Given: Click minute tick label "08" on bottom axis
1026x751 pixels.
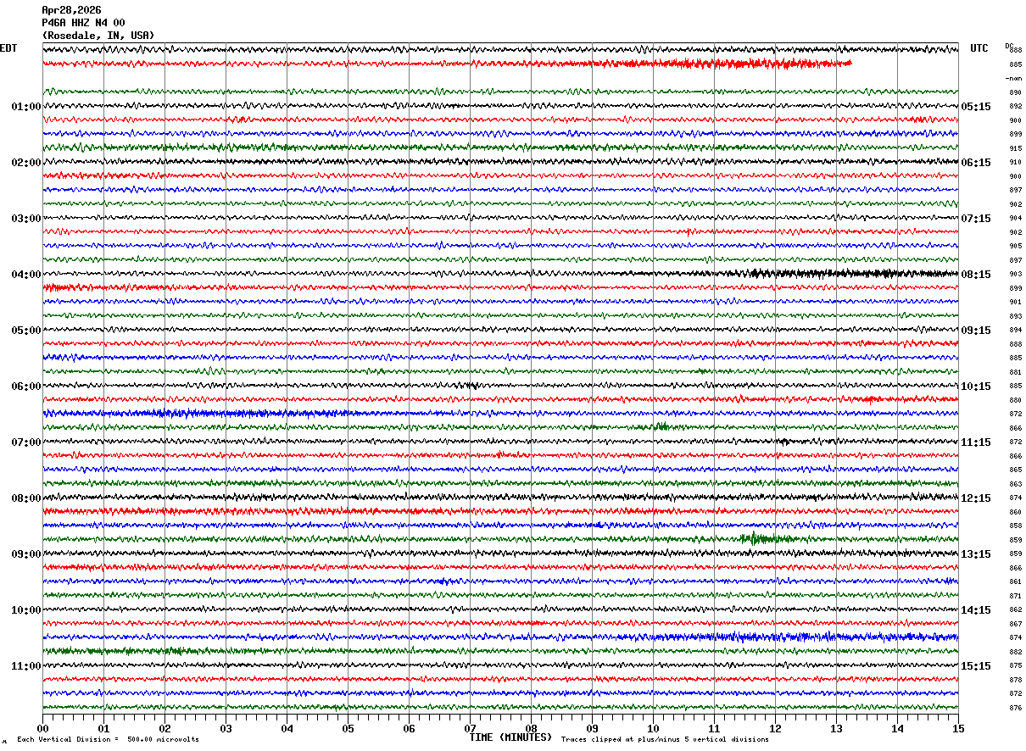Looking at the screenshot, I should pyautogui.click(x=531, y=728).
